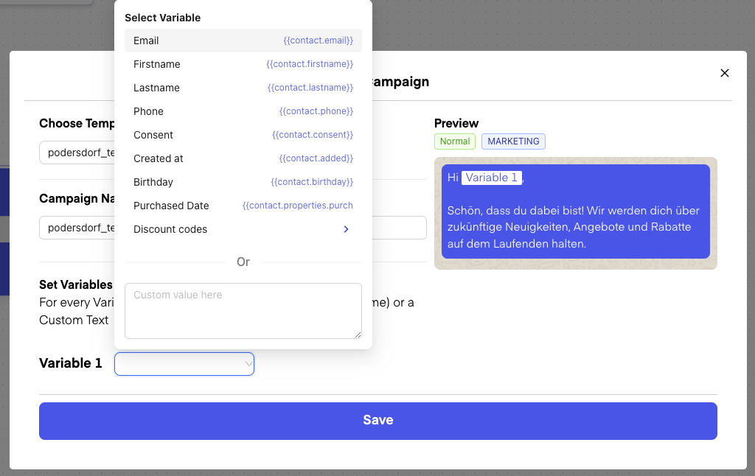Click into the Custom value text area
755x476 pixels.
(243, 311)
